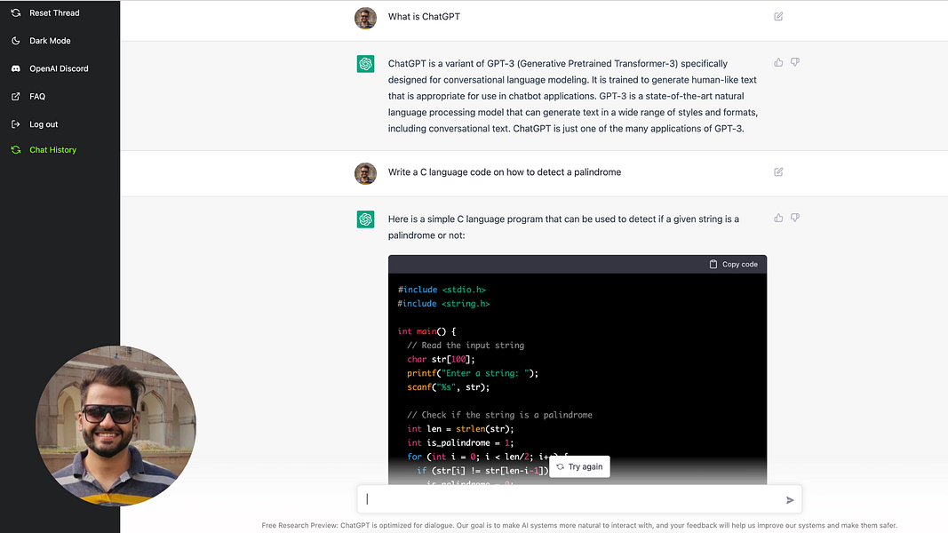The width and height of the screenshot is (948, 533).
Task: Click the 'int main() {' code line
Action: [426, 331]
